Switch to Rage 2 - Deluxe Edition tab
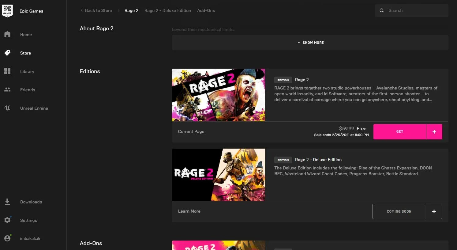The height and width of the screenshot is (250, 457). pyautogui.click(x=168, y=10)
